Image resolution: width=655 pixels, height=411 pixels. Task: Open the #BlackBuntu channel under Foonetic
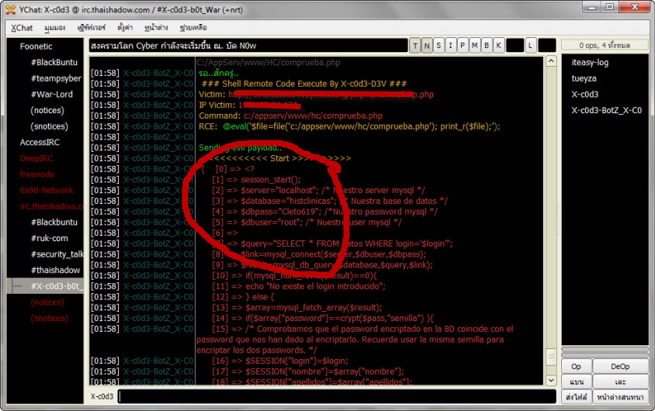[54, 62]
